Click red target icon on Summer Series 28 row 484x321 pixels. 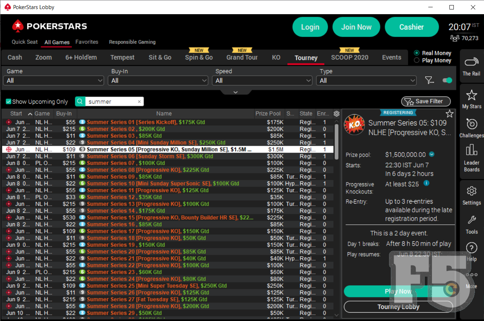pyautogui.click(x=9, y=306)
